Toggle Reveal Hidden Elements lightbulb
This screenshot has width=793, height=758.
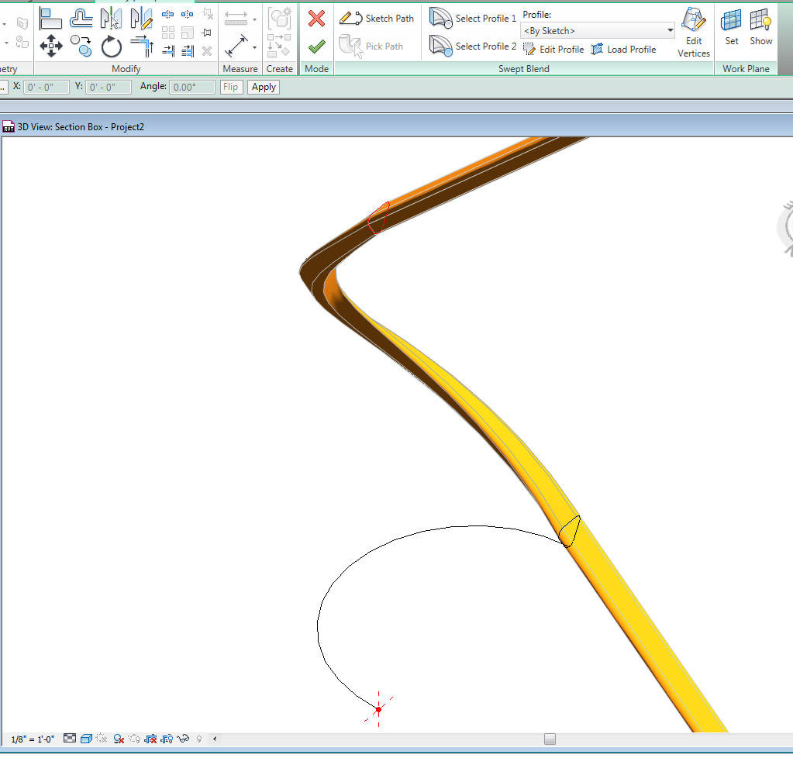click(x=198, y=739)
